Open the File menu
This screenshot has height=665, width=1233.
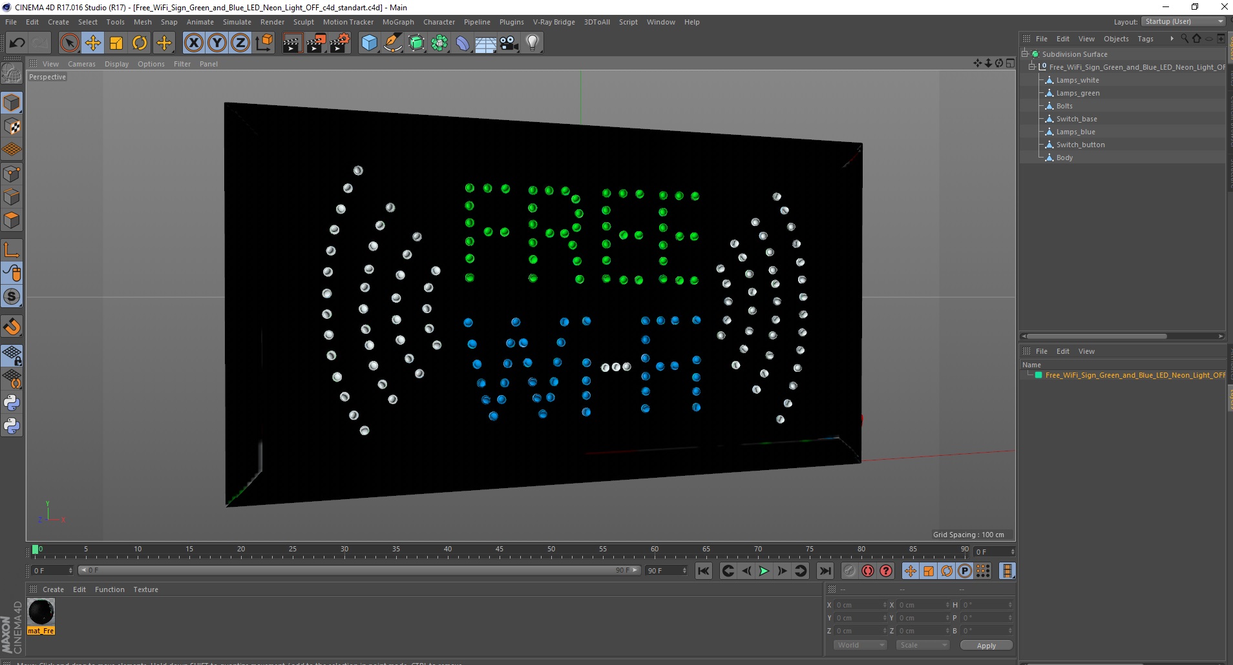click(11, 22)
